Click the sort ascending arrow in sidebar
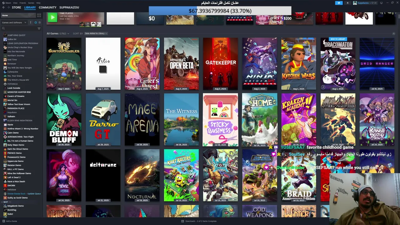The height and width of the screenshot is (225, 400). (x=31, y=22)
